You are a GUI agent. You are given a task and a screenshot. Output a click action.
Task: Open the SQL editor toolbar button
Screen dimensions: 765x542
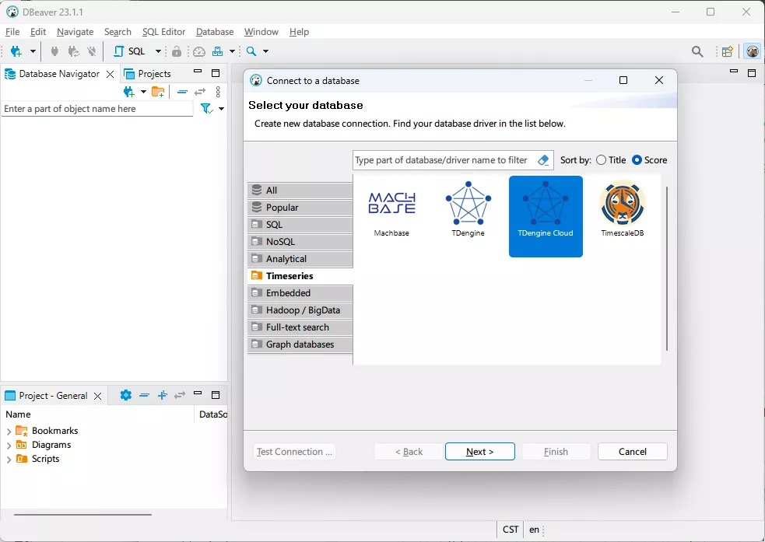pos(131,51)
